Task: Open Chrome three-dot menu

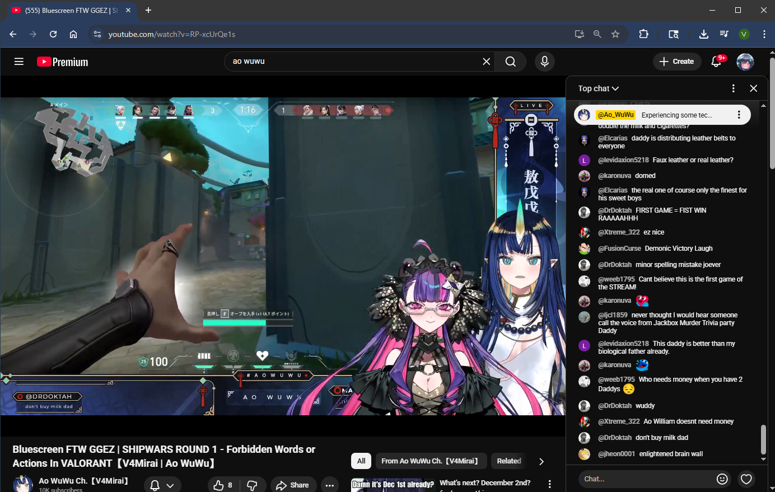Action: pos(764,34)
